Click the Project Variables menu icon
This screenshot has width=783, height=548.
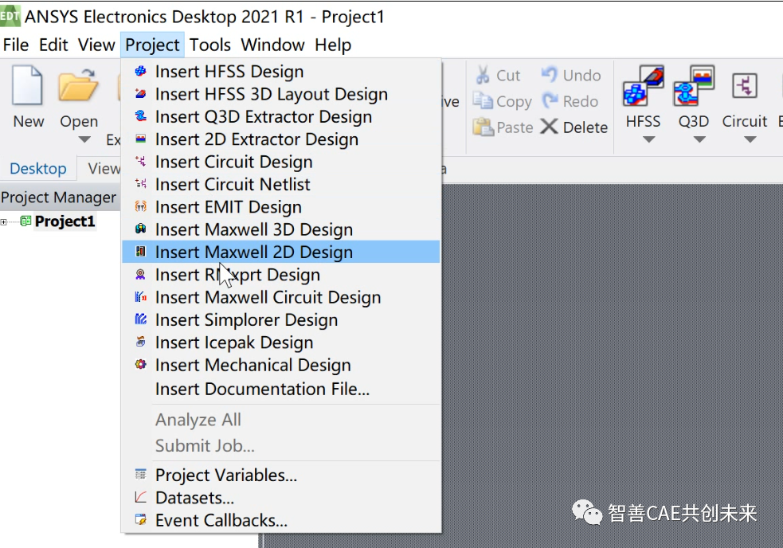pyautogui.click(x=141, y=474)
